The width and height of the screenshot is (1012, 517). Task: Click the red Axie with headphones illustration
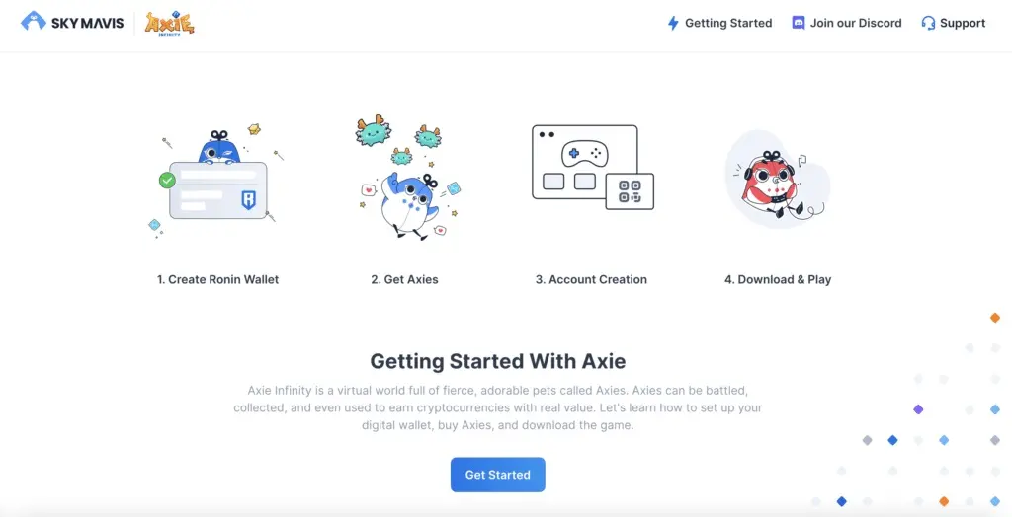pos(777,180)
